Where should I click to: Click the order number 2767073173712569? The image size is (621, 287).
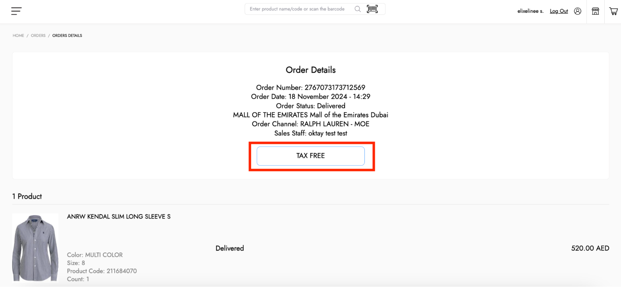335,88
